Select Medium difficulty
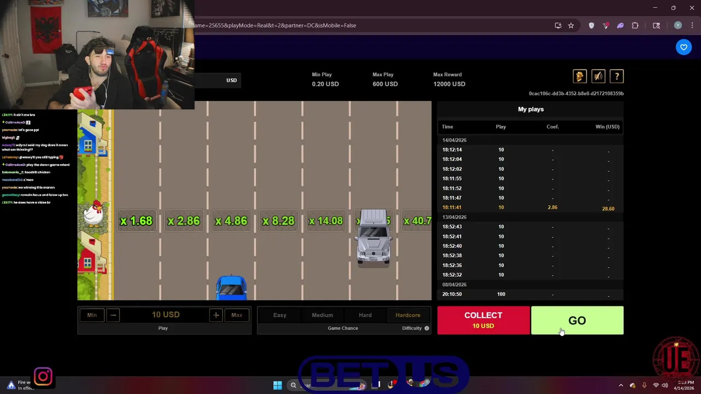This screenshot has width=701, height=394. [323, 315]
